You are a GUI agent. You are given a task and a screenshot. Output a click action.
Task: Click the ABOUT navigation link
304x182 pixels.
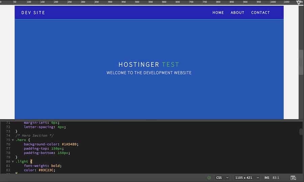pyautogui.click(x=237, y=12)
